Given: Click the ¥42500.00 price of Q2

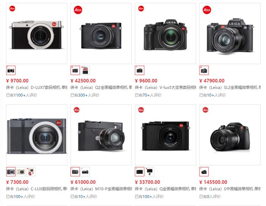Looking at the screenshot, I should coord(83,81).
